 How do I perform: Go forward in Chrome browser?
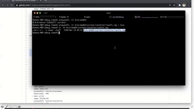[7, 5]
